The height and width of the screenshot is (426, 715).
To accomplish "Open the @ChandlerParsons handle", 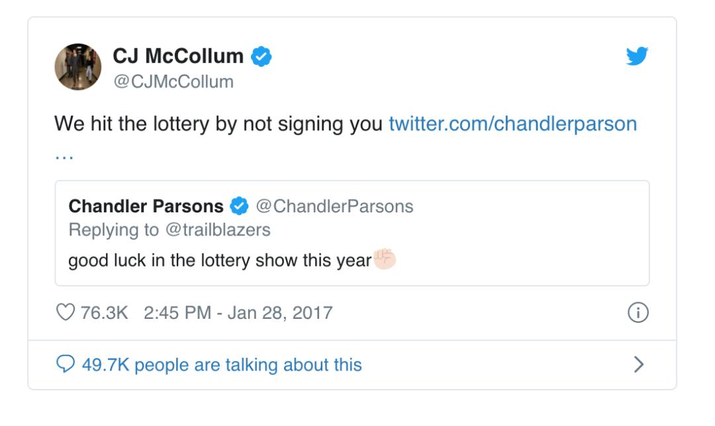I will 335,206.
